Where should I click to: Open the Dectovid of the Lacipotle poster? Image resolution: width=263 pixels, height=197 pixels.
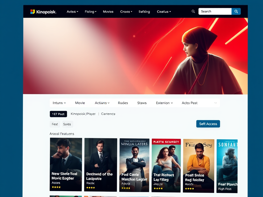101,165
